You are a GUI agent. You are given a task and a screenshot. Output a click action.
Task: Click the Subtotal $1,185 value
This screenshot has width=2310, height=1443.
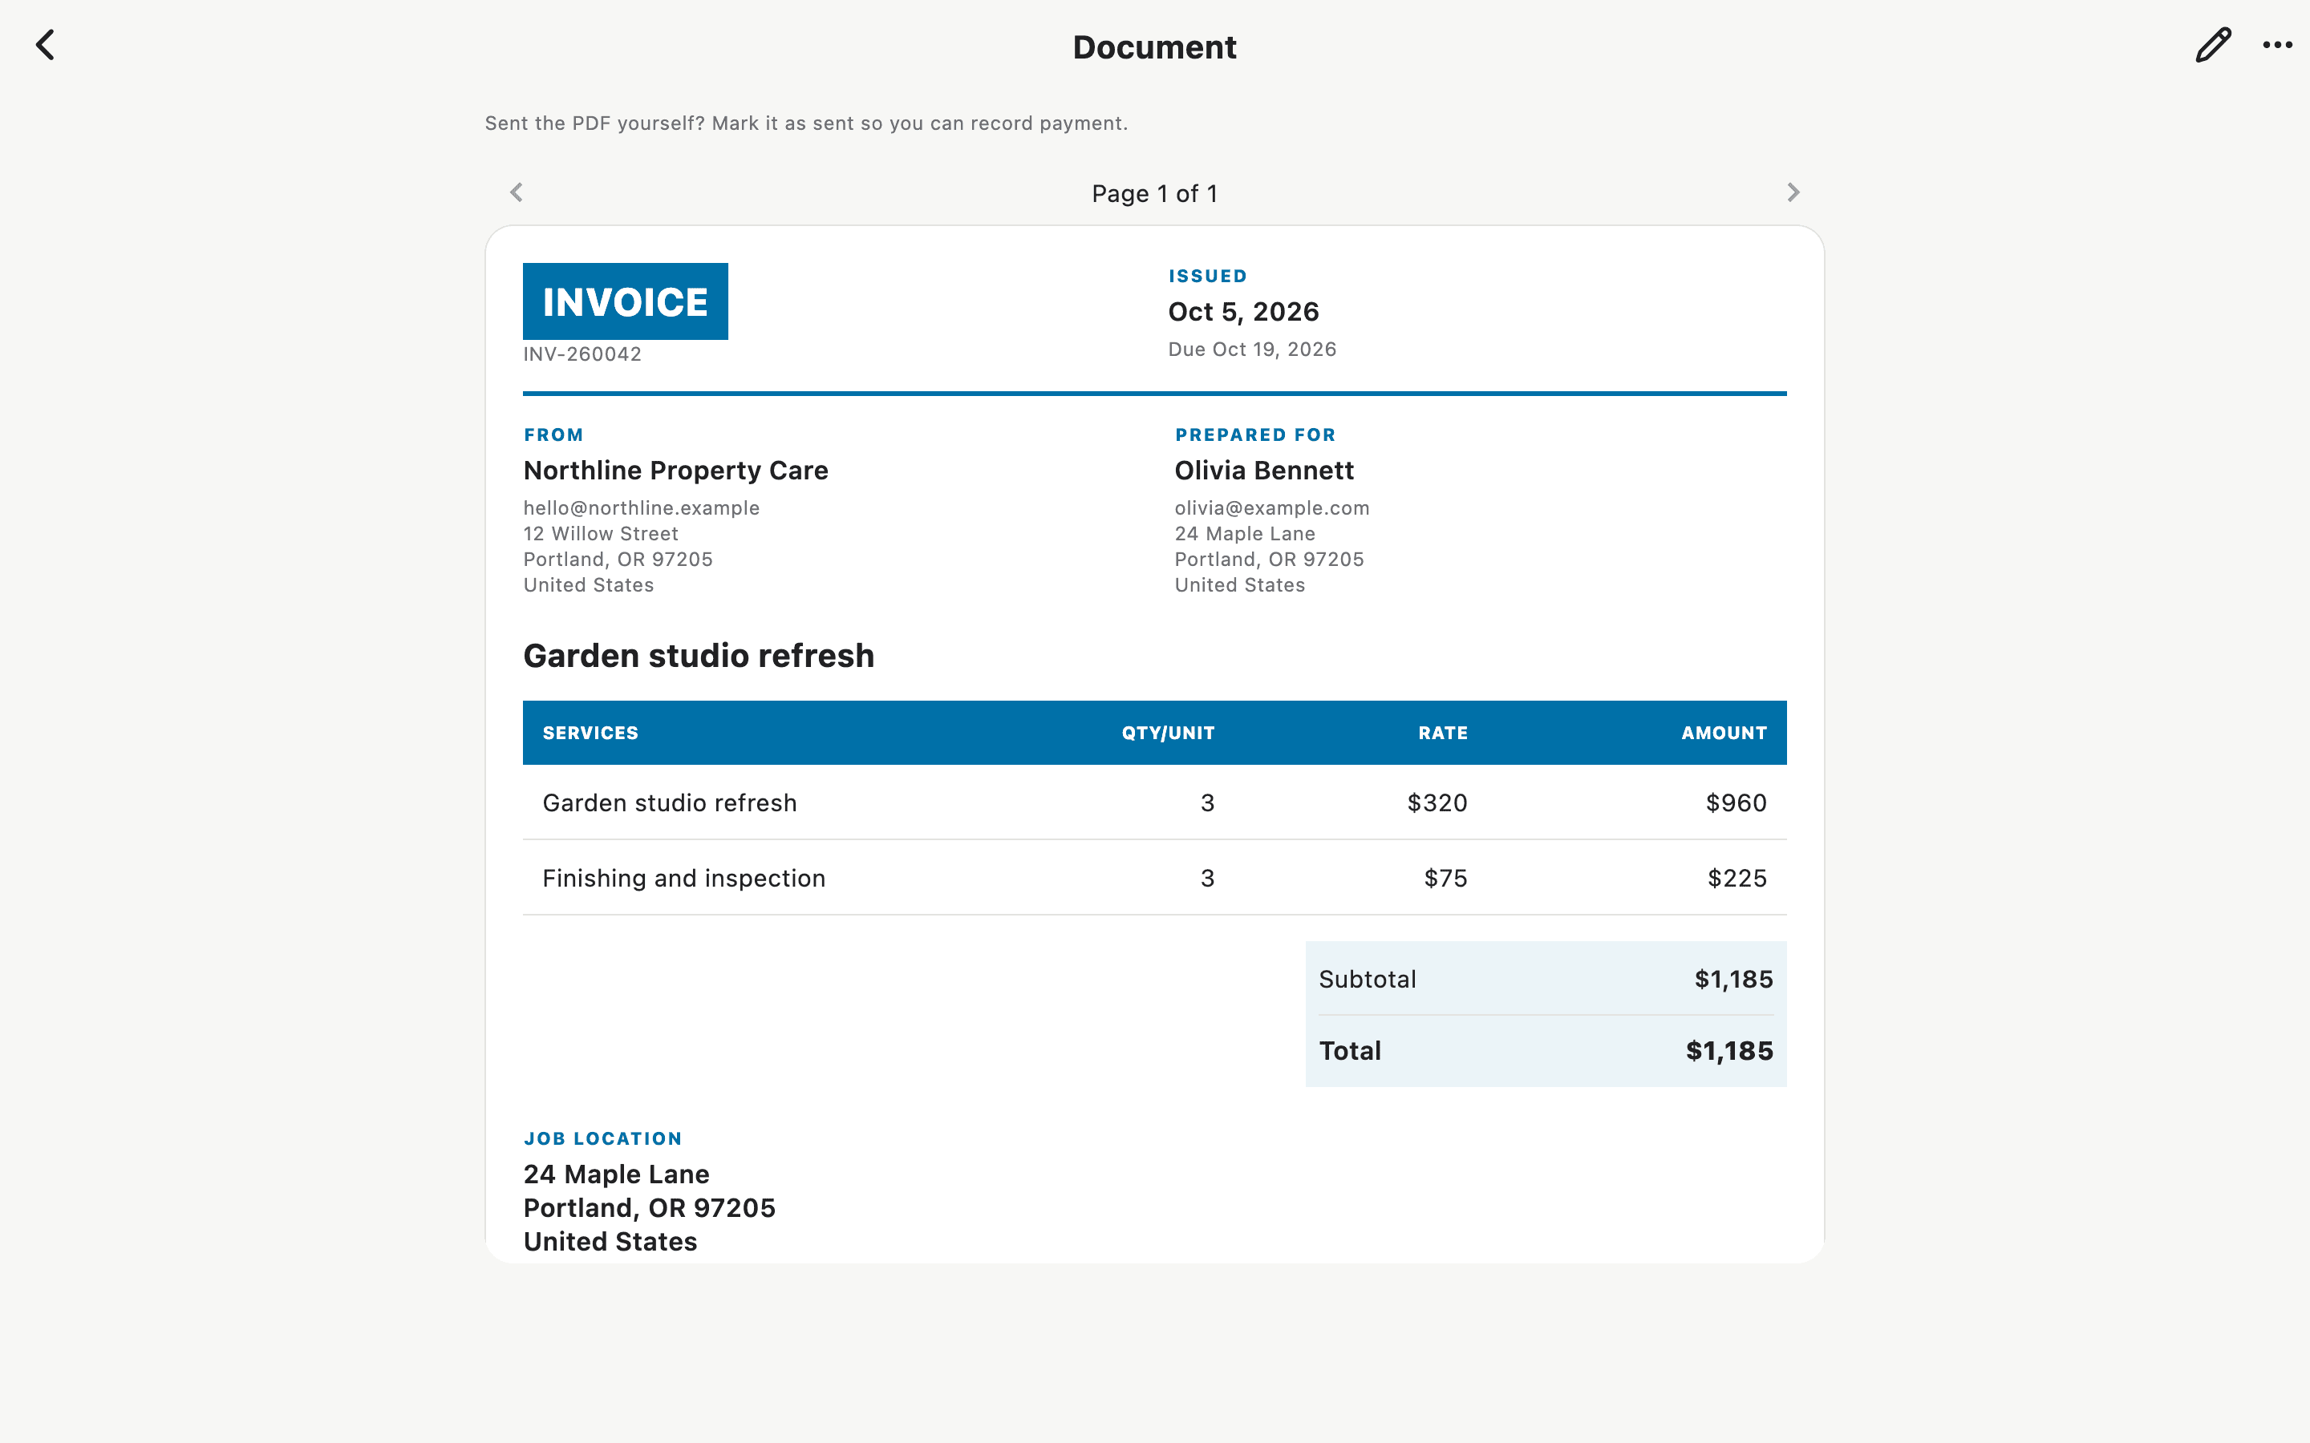click(1732, 979)
